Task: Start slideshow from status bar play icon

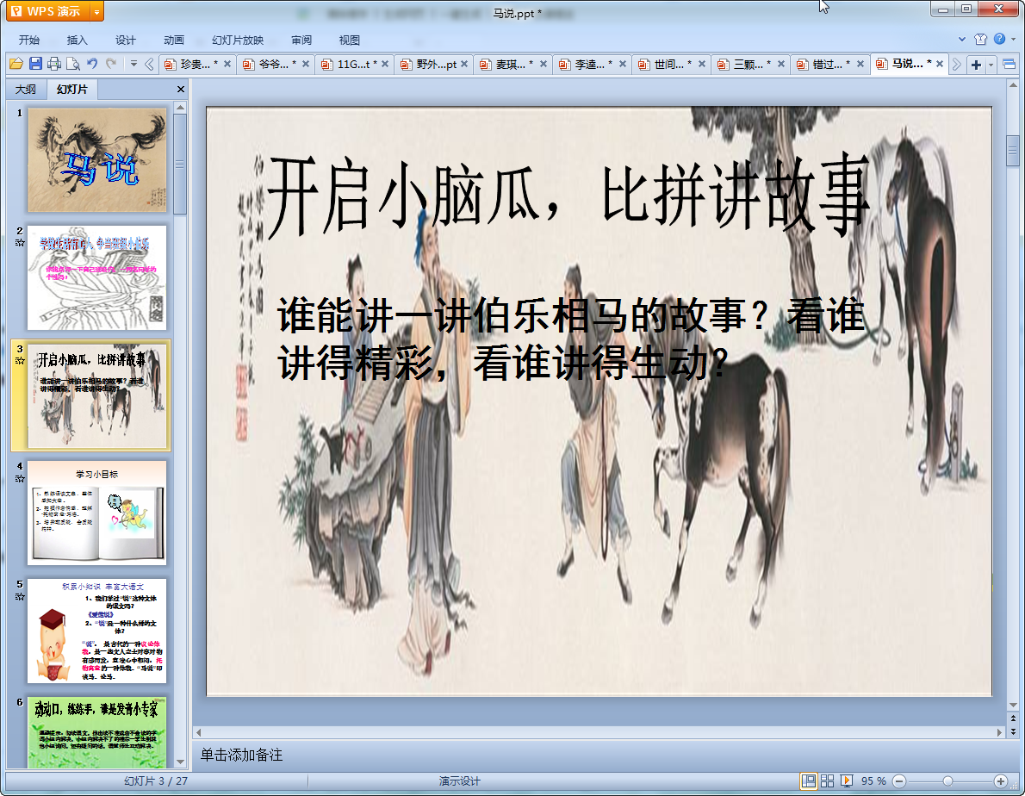Action: coord(846,781)
